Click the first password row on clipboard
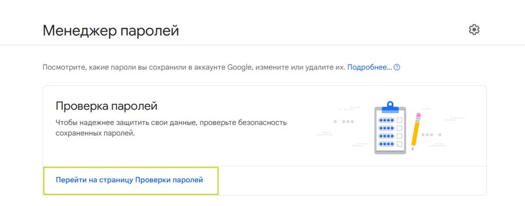 [386, 120]
